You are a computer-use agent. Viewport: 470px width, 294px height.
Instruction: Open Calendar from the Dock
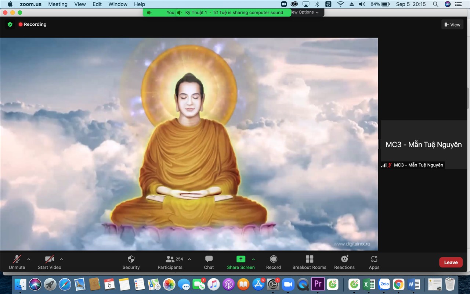click(109, 284)
